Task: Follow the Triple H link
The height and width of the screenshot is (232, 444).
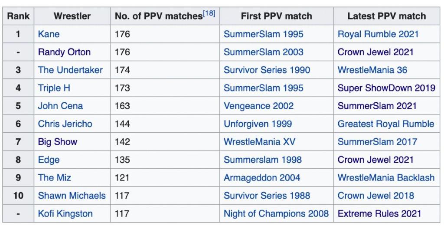Action: pos(54,88)
